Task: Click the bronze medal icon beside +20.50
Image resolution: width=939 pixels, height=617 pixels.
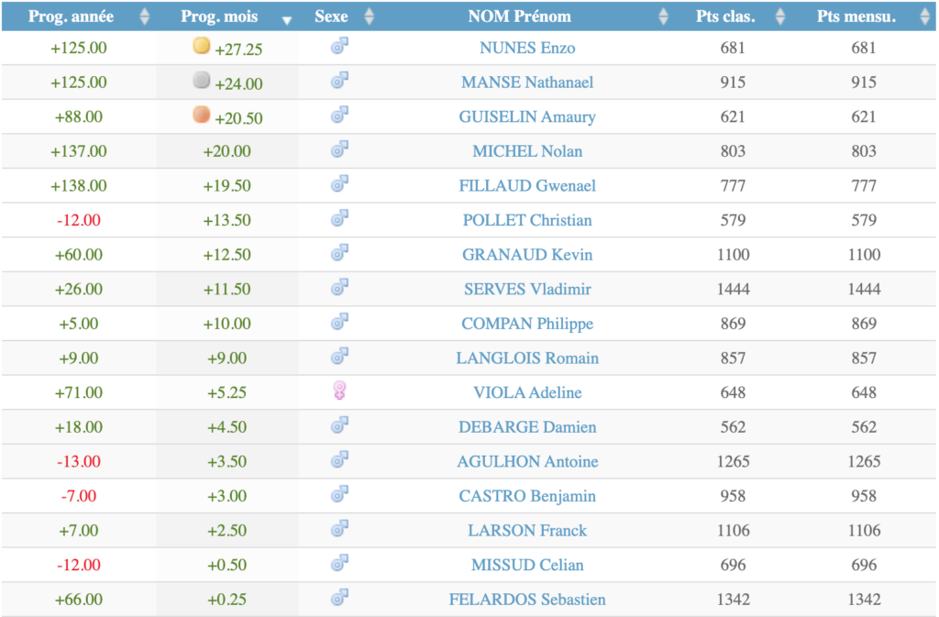Action: tap(202, 116)
